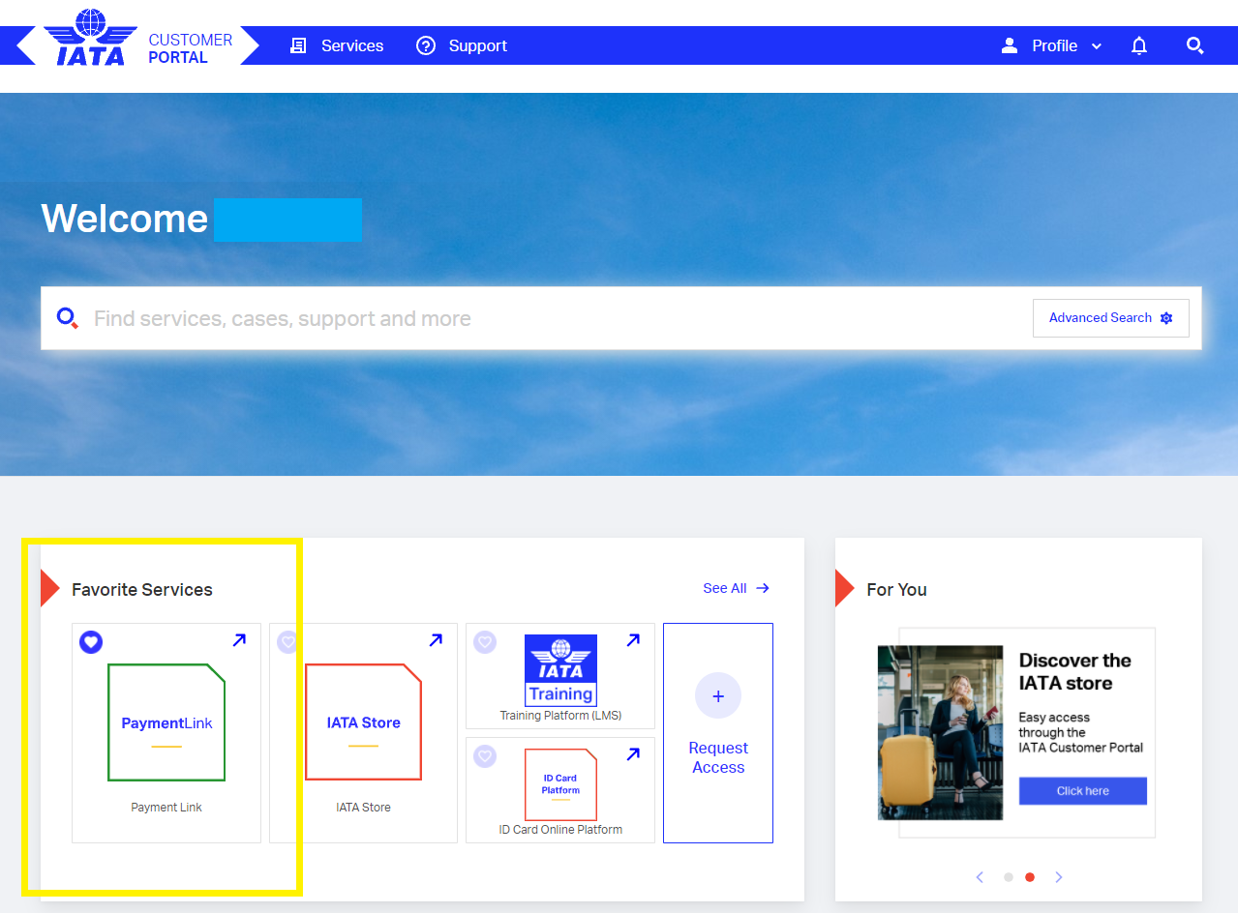Screen dimensions: 1238x913
Task: Click the Support question mark icon
Action: tap(426, 45)
